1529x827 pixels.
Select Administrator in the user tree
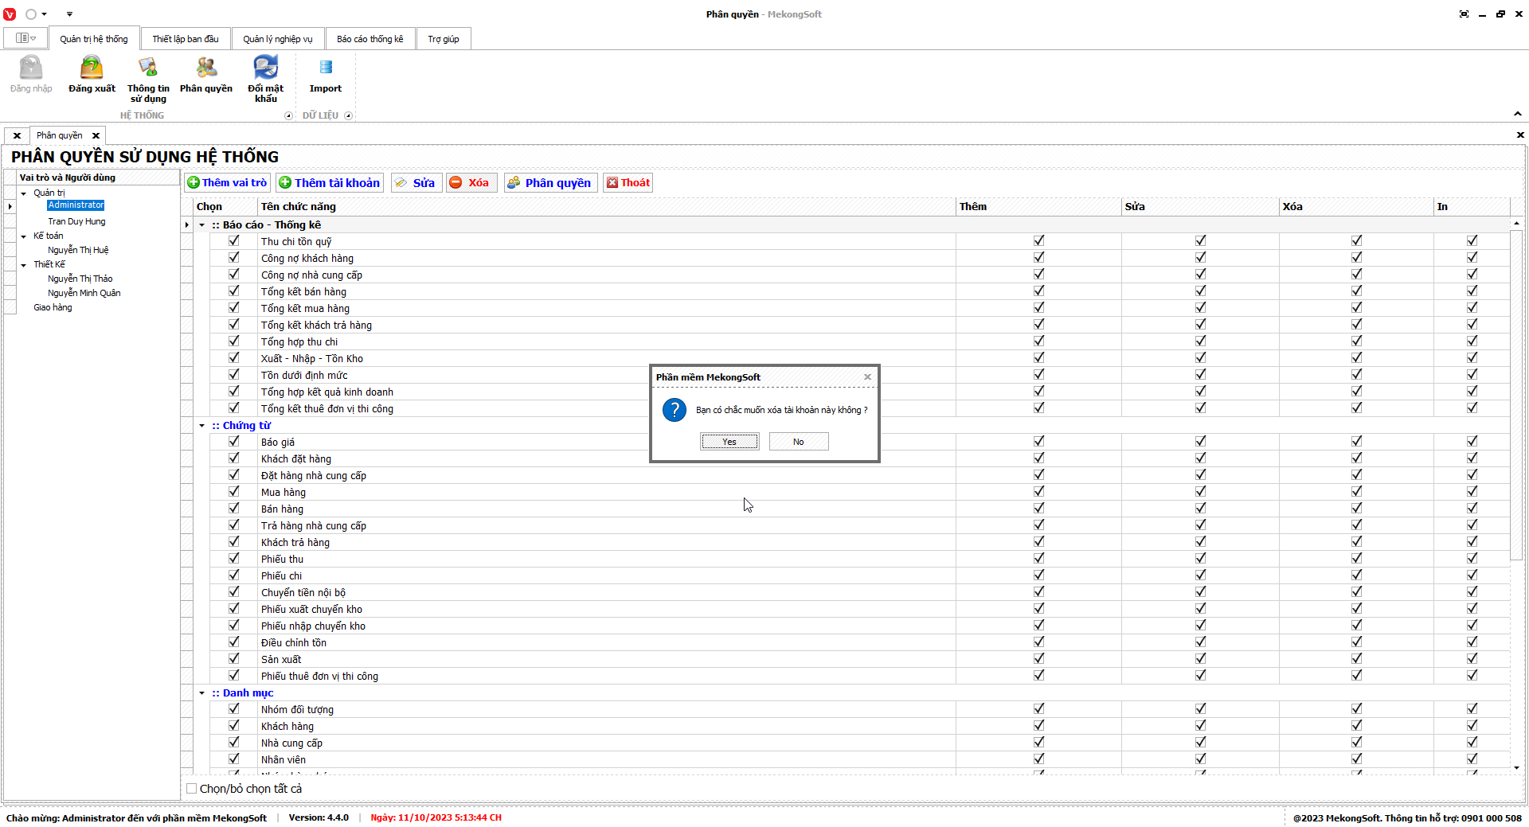point(76,205)
